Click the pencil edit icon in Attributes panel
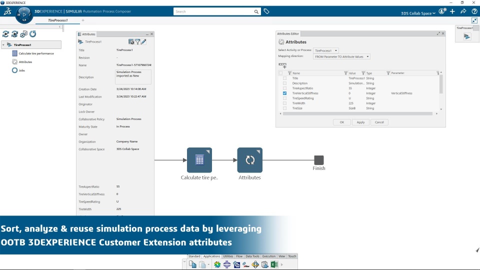 (143, 41)
